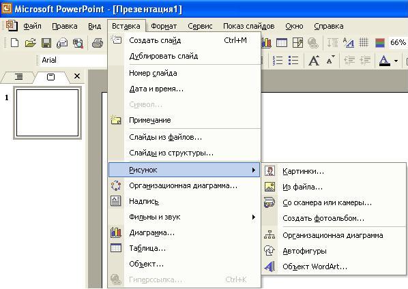Choose Слайды из файлов menu item
The height and width of the screenshot is (289, 408).
184,137
